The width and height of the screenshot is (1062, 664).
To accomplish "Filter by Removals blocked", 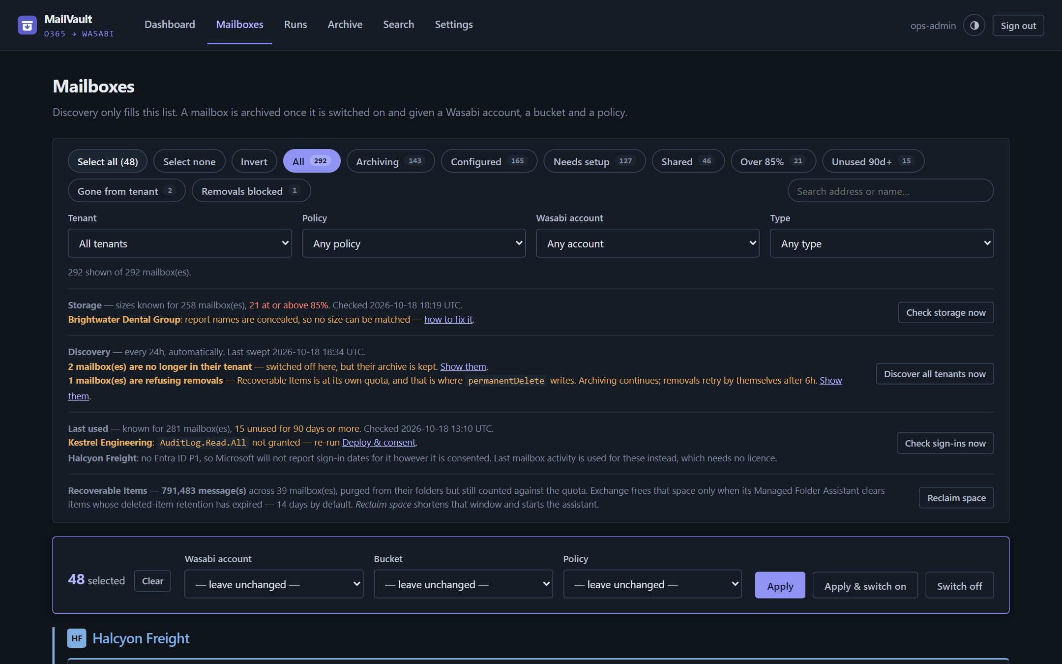I will tap(251, 191).
